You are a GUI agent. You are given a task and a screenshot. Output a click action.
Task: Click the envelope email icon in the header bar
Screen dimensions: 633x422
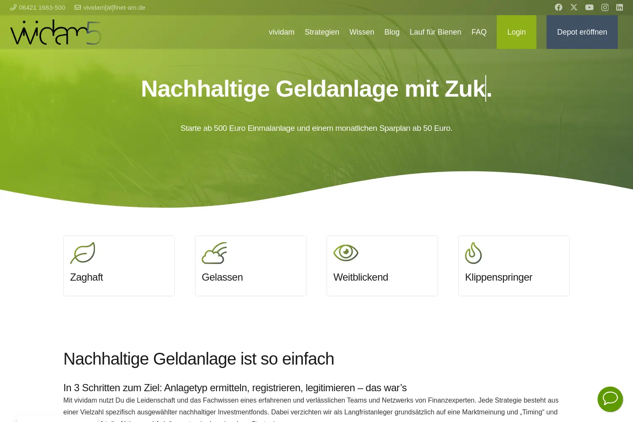point(78,7)
